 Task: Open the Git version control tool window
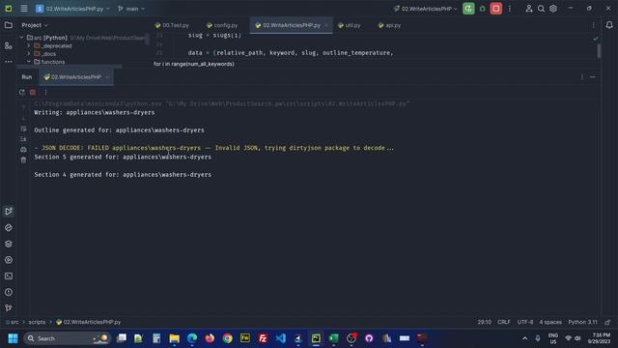pos(9,308)
